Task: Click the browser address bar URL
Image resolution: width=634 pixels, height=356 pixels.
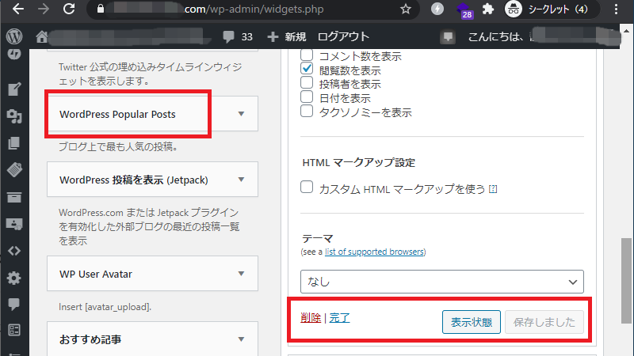Action: tap(253, 9)
